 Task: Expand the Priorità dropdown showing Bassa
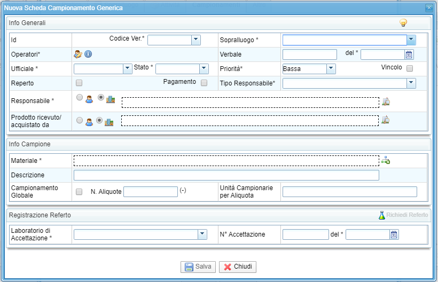coord(331,69)
